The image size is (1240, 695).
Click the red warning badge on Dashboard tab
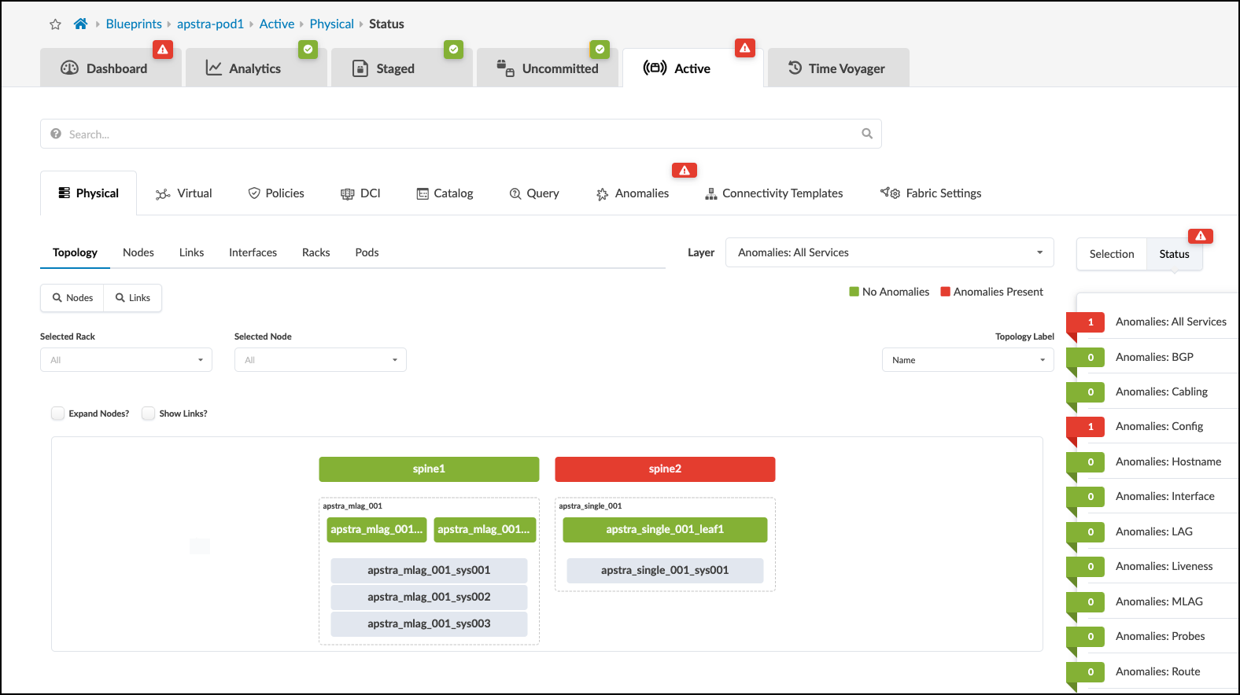point(162,50)
